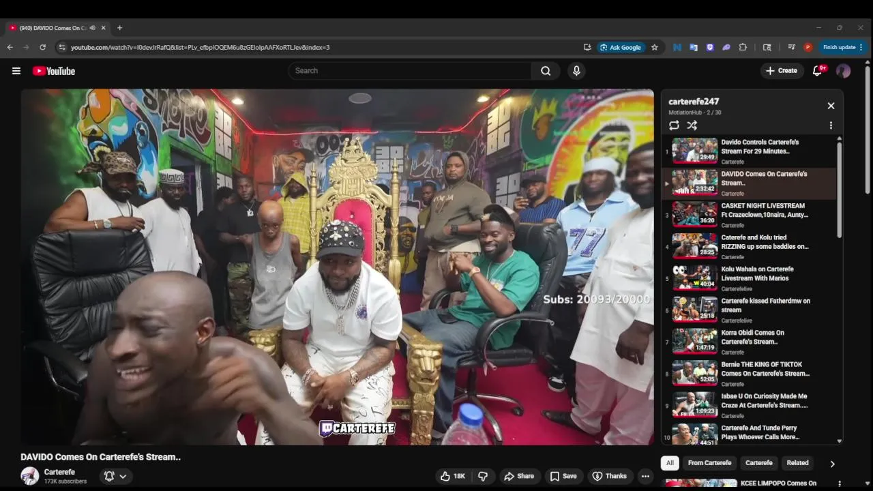This screenshot has width=873, height=491.
Task: Open the purple feather extension icon
Action: point(726,47)
